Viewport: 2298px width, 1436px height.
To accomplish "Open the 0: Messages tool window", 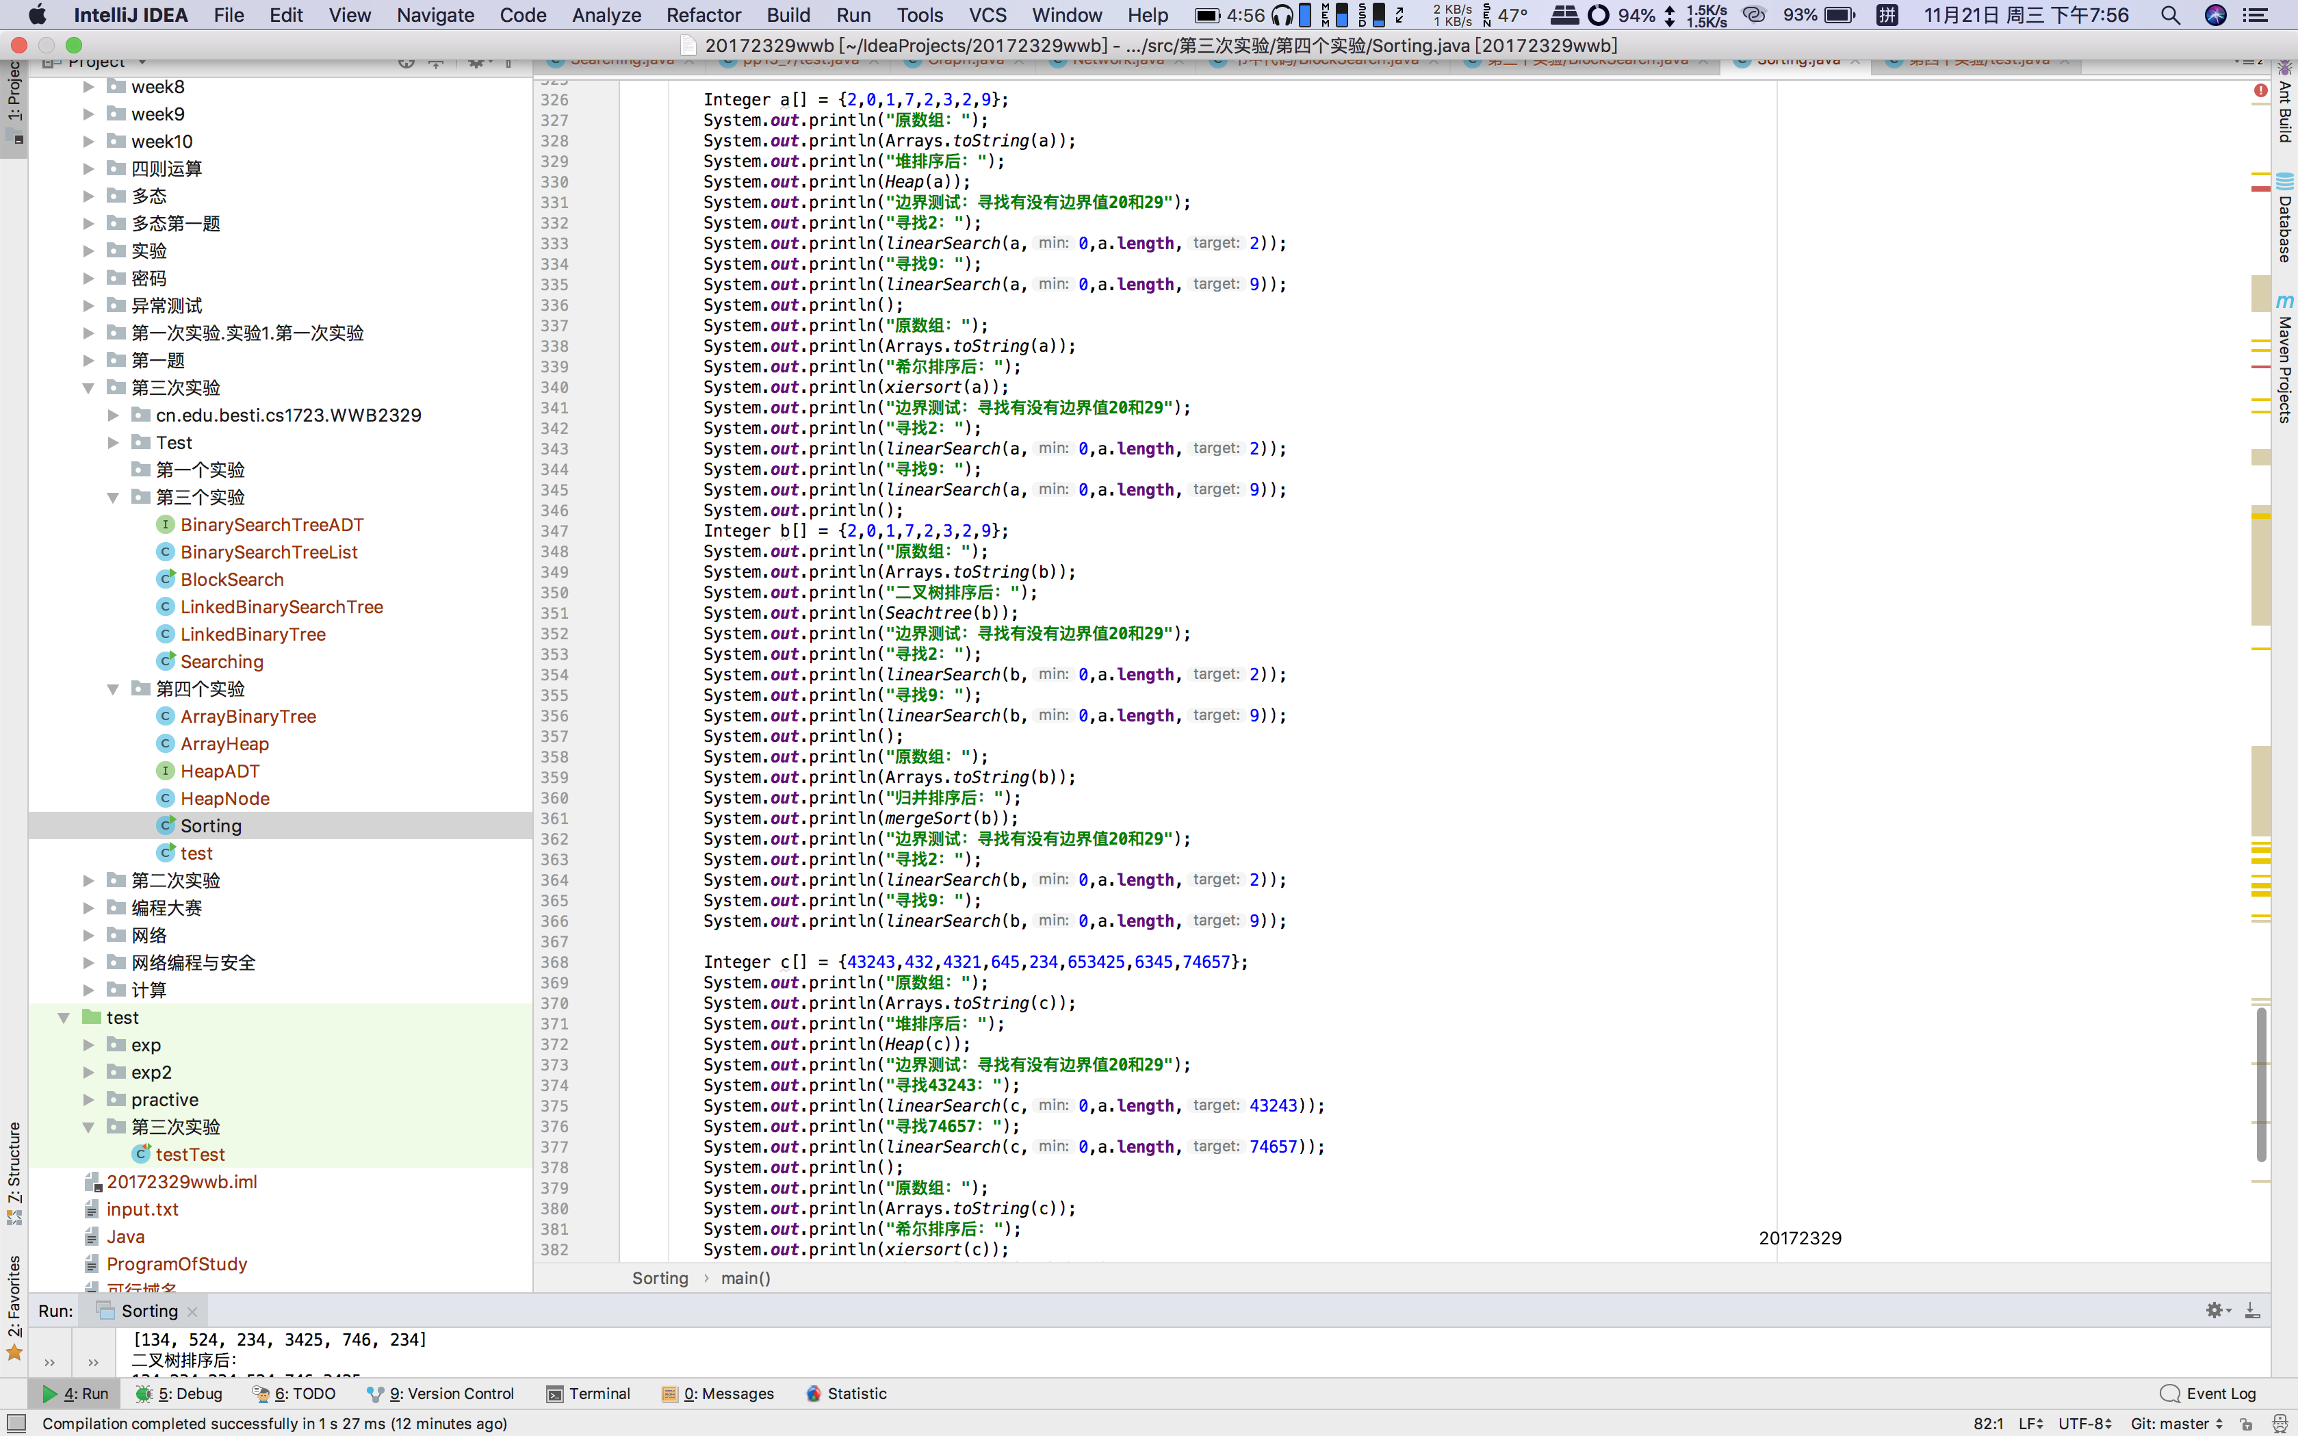I will click(x=718, y=1394).
